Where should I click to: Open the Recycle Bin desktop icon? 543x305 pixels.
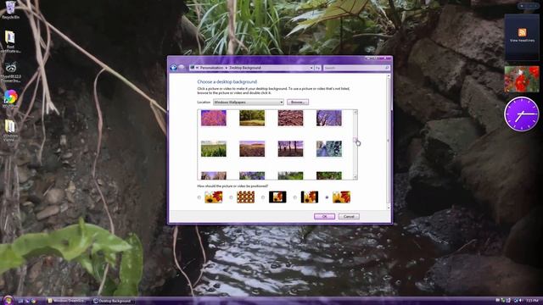[x=10, y=9]
